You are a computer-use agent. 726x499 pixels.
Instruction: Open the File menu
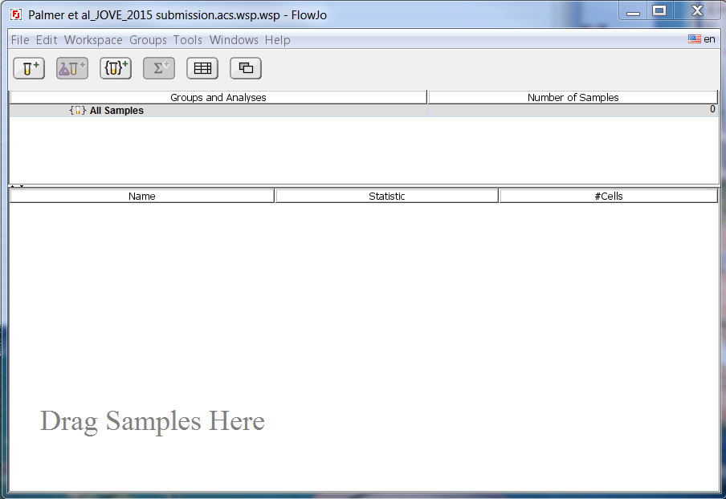20,40
